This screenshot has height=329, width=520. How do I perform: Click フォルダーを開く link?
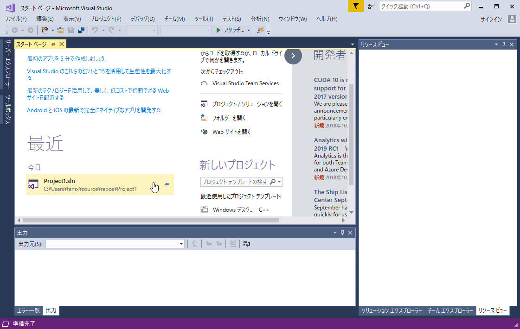tap(229, 118)
